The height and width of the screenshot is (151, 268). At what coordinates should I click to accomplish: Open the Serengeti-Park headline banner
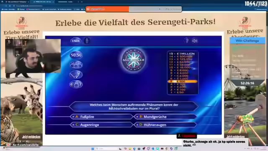coord(135,22)
